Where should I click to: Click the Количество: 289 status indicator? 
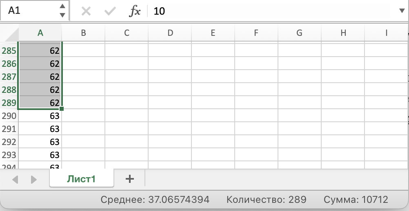(266, 200)
